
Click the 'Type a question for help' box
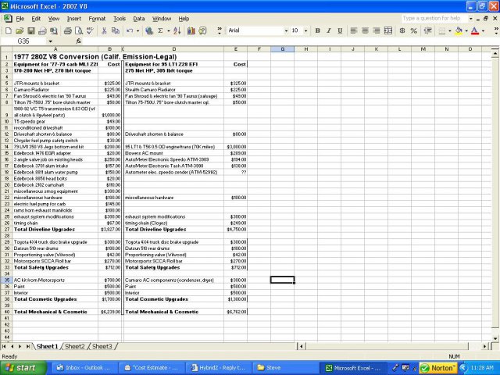pyautogui.click(x=434, y=18)
